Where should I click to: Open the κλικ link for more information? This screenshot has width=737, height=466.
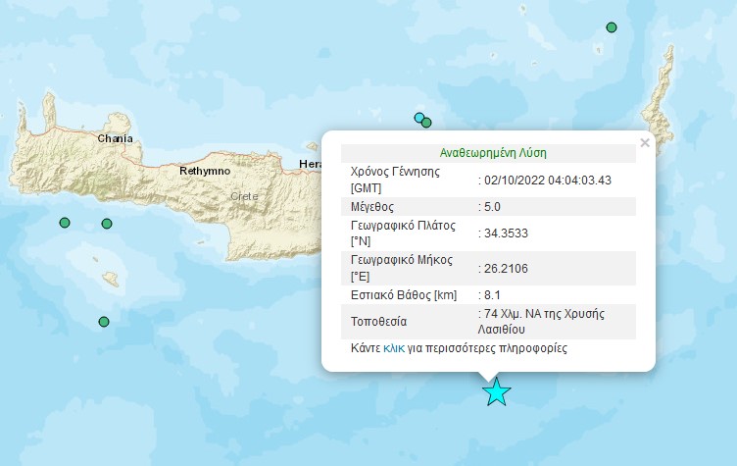pos(394,348)
